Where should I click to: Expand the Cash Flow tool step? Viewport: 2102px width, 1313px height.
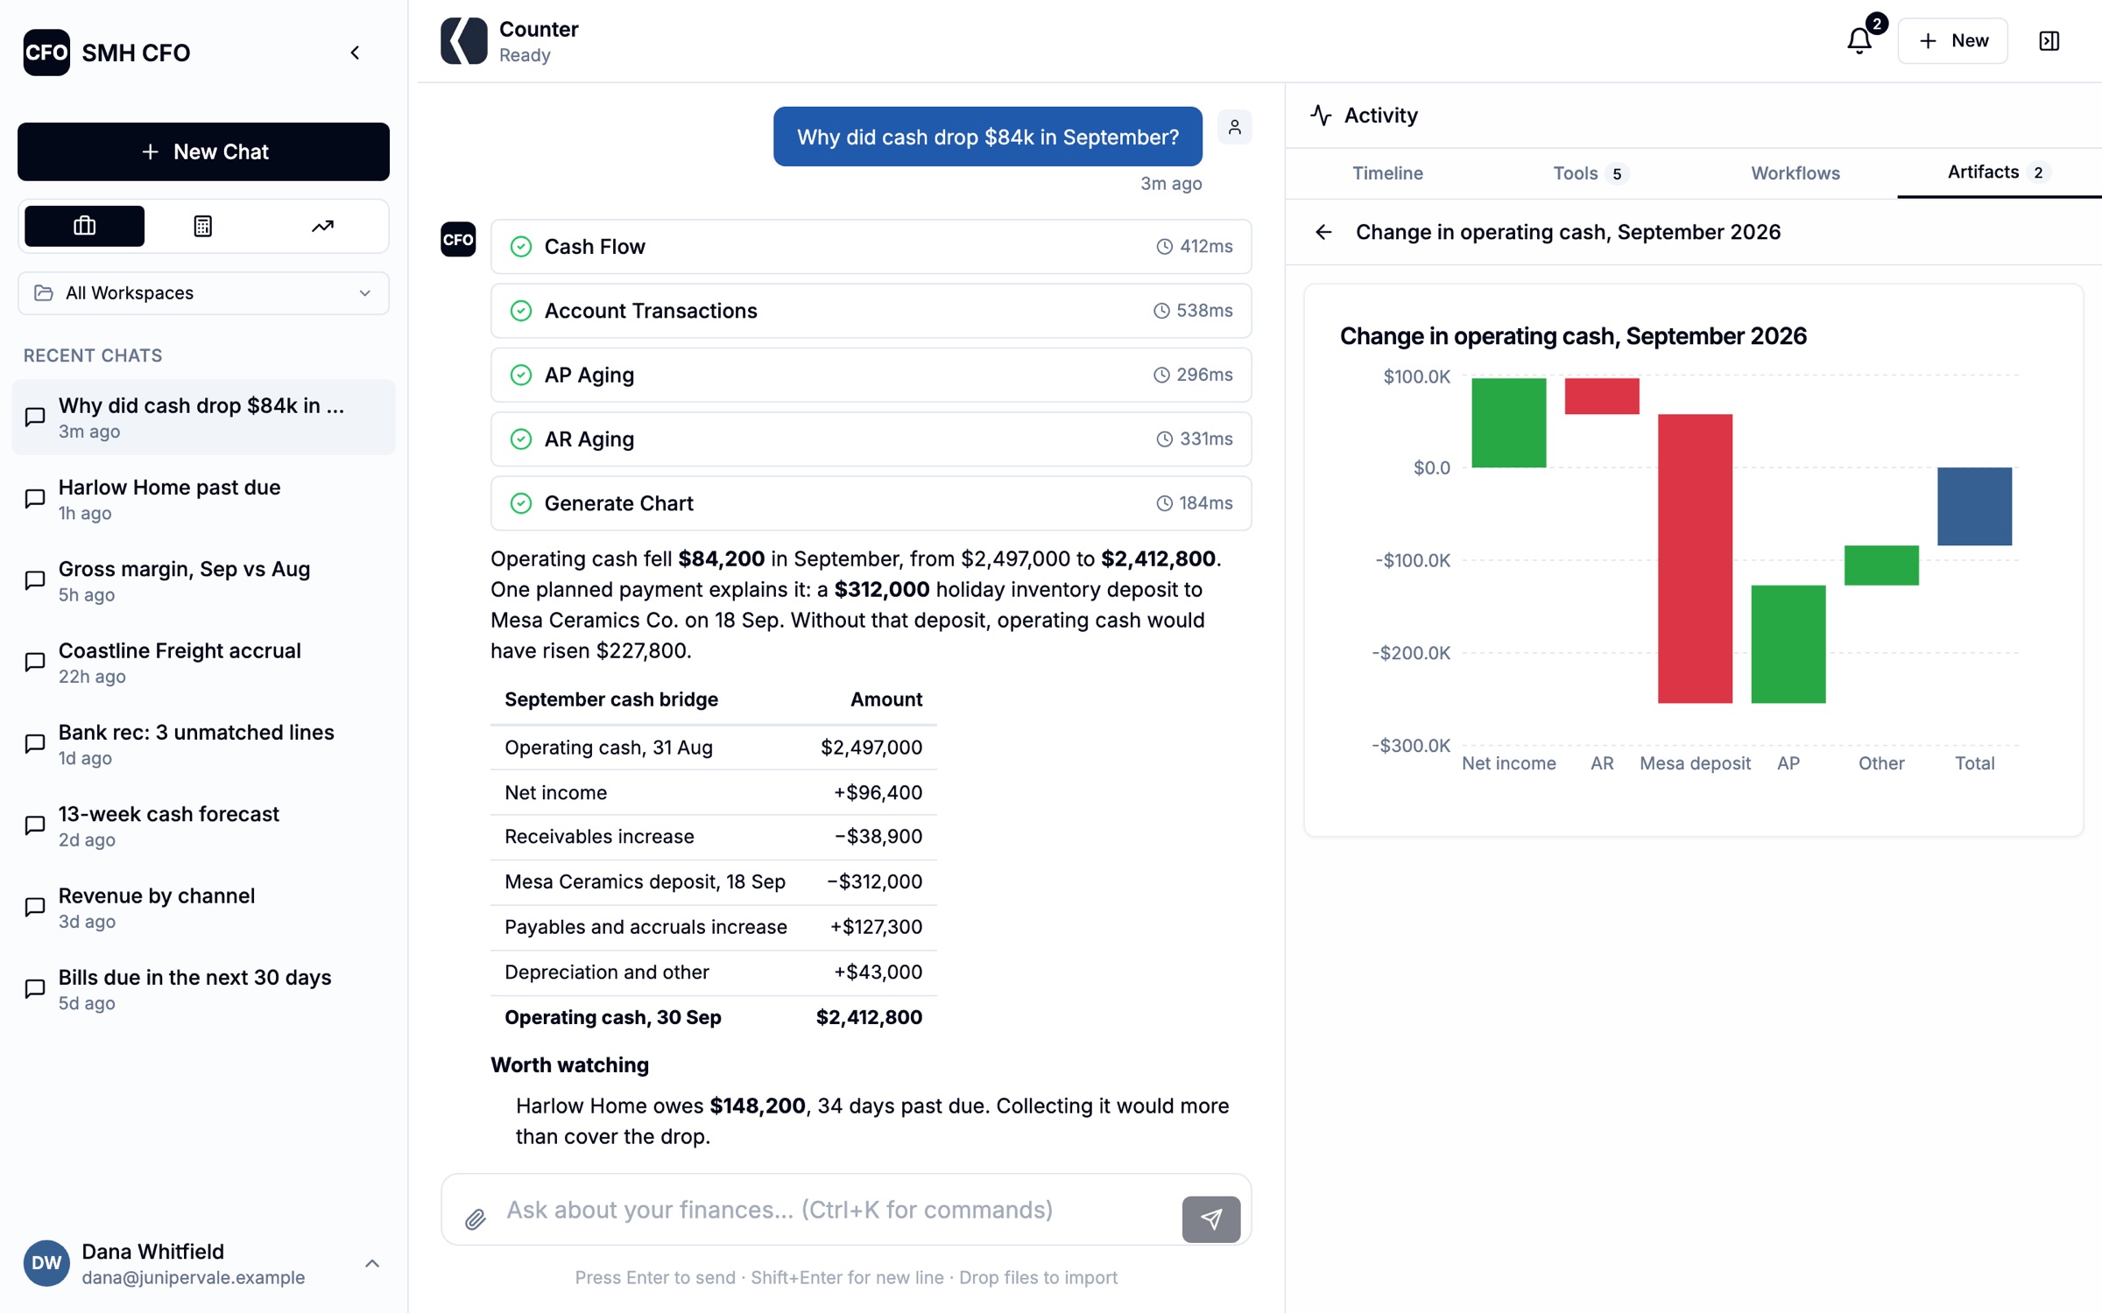(871, 247)
